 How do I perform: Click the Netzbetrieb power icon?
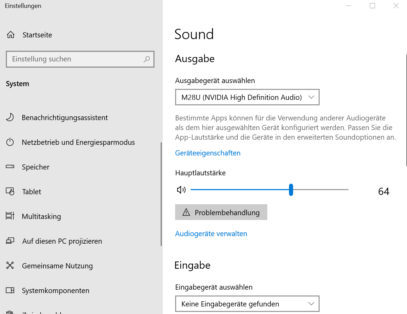(10, 142)
